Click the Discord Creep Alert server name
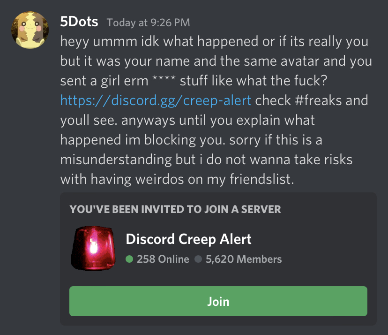 pyautogui.click(x=188, y=239)
